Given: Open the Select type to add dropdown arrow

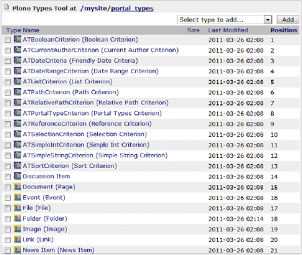Looking at the screenshot, I should [268, 20].
